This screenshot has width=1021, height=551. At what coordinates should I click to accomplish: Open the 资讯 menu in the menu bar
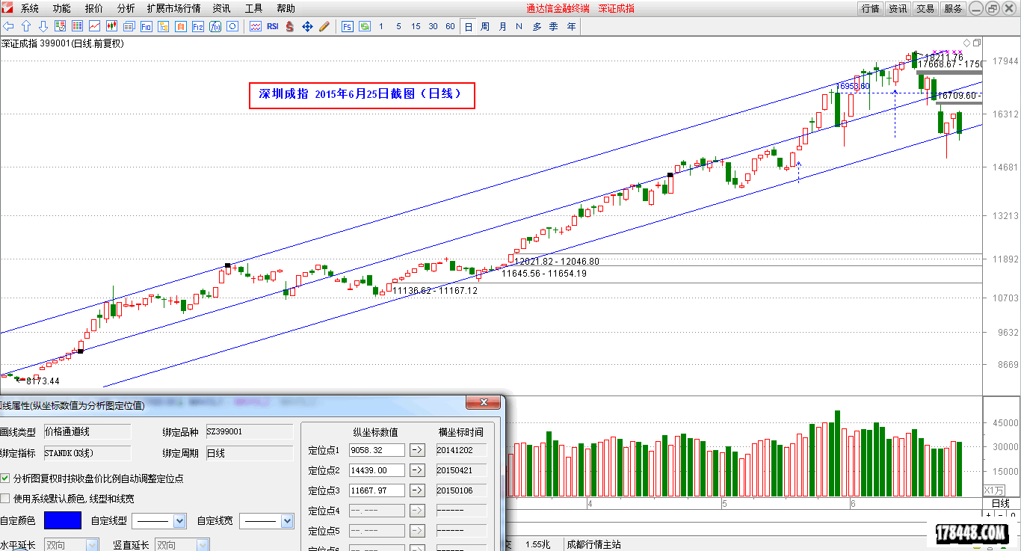point(221,8)
